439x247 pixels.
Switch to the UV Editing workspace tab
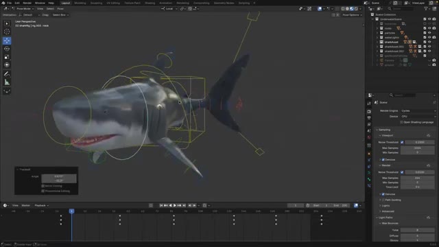click(113, 3)
